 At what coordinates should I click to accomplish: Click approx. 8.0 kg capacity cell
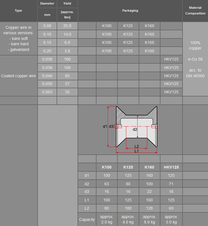coord(149,219)
